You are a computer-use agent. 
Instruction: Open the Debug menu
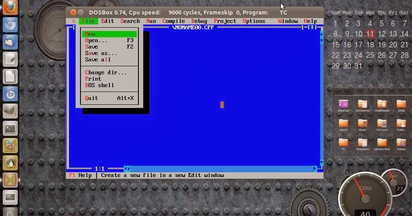[x=199, y=21]
